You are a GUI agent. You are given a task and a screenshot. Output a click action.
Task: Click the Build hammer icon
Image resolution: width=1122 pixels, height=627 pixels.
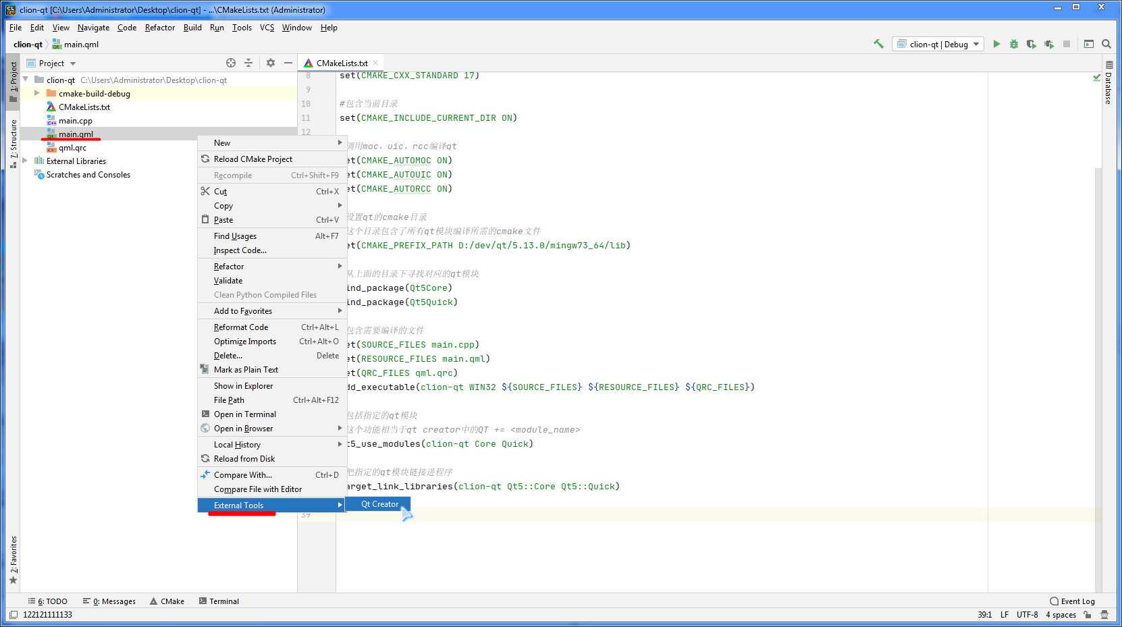878,44
